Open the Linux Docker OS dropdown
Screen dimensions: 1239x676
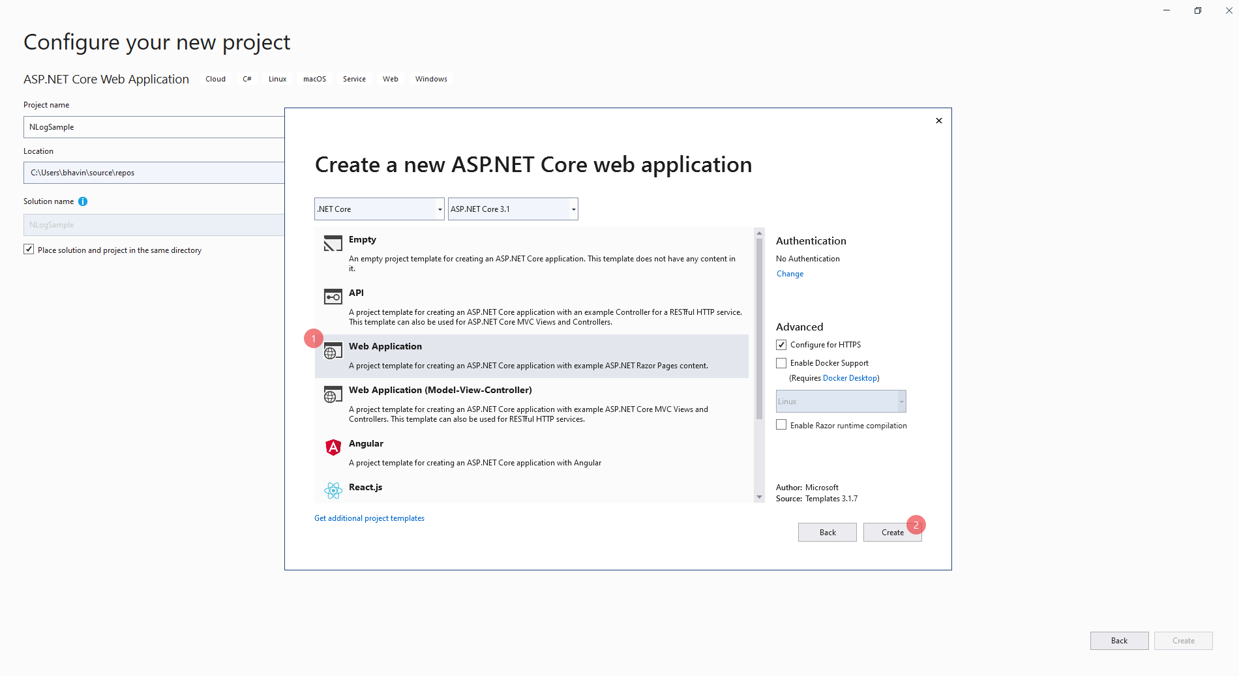841,402
